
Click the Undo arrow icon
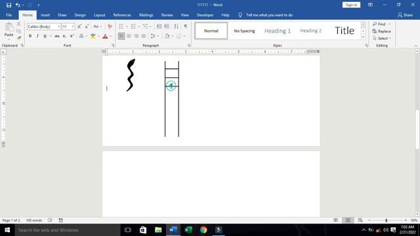click(18, 5)
